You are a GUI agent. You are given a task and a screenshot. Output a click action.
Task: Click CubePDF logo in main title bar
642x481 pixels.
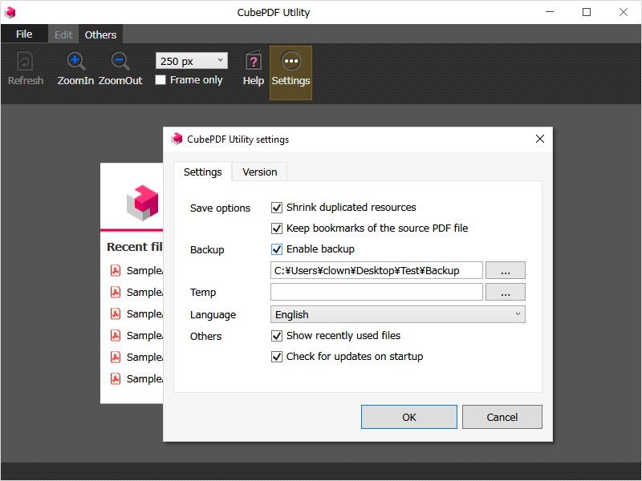10,13
